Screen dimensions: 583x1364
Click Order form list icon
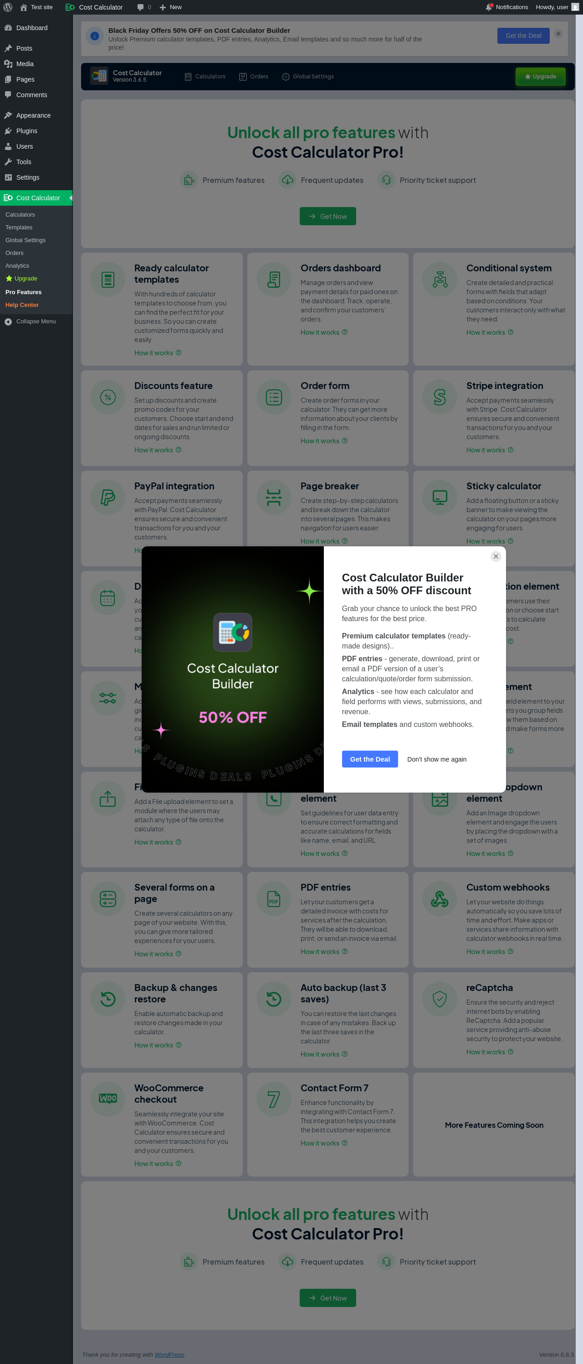click(274, 397)
